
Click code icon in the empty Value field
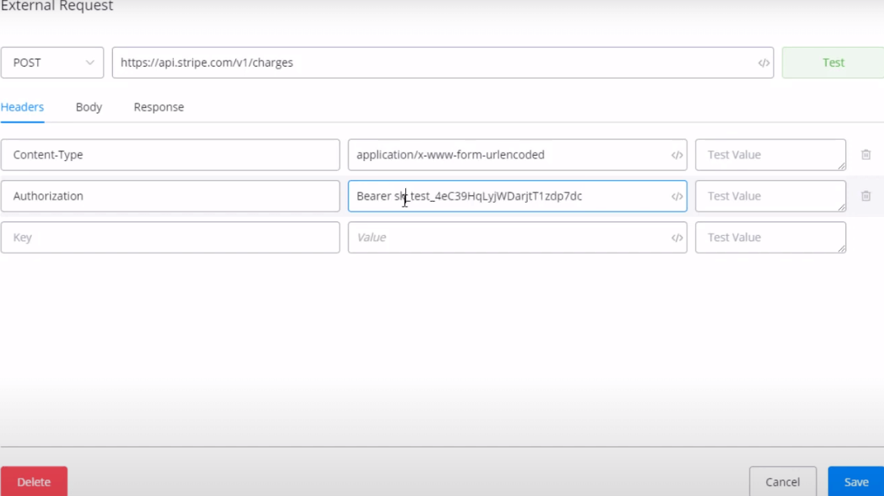(677, 238)
